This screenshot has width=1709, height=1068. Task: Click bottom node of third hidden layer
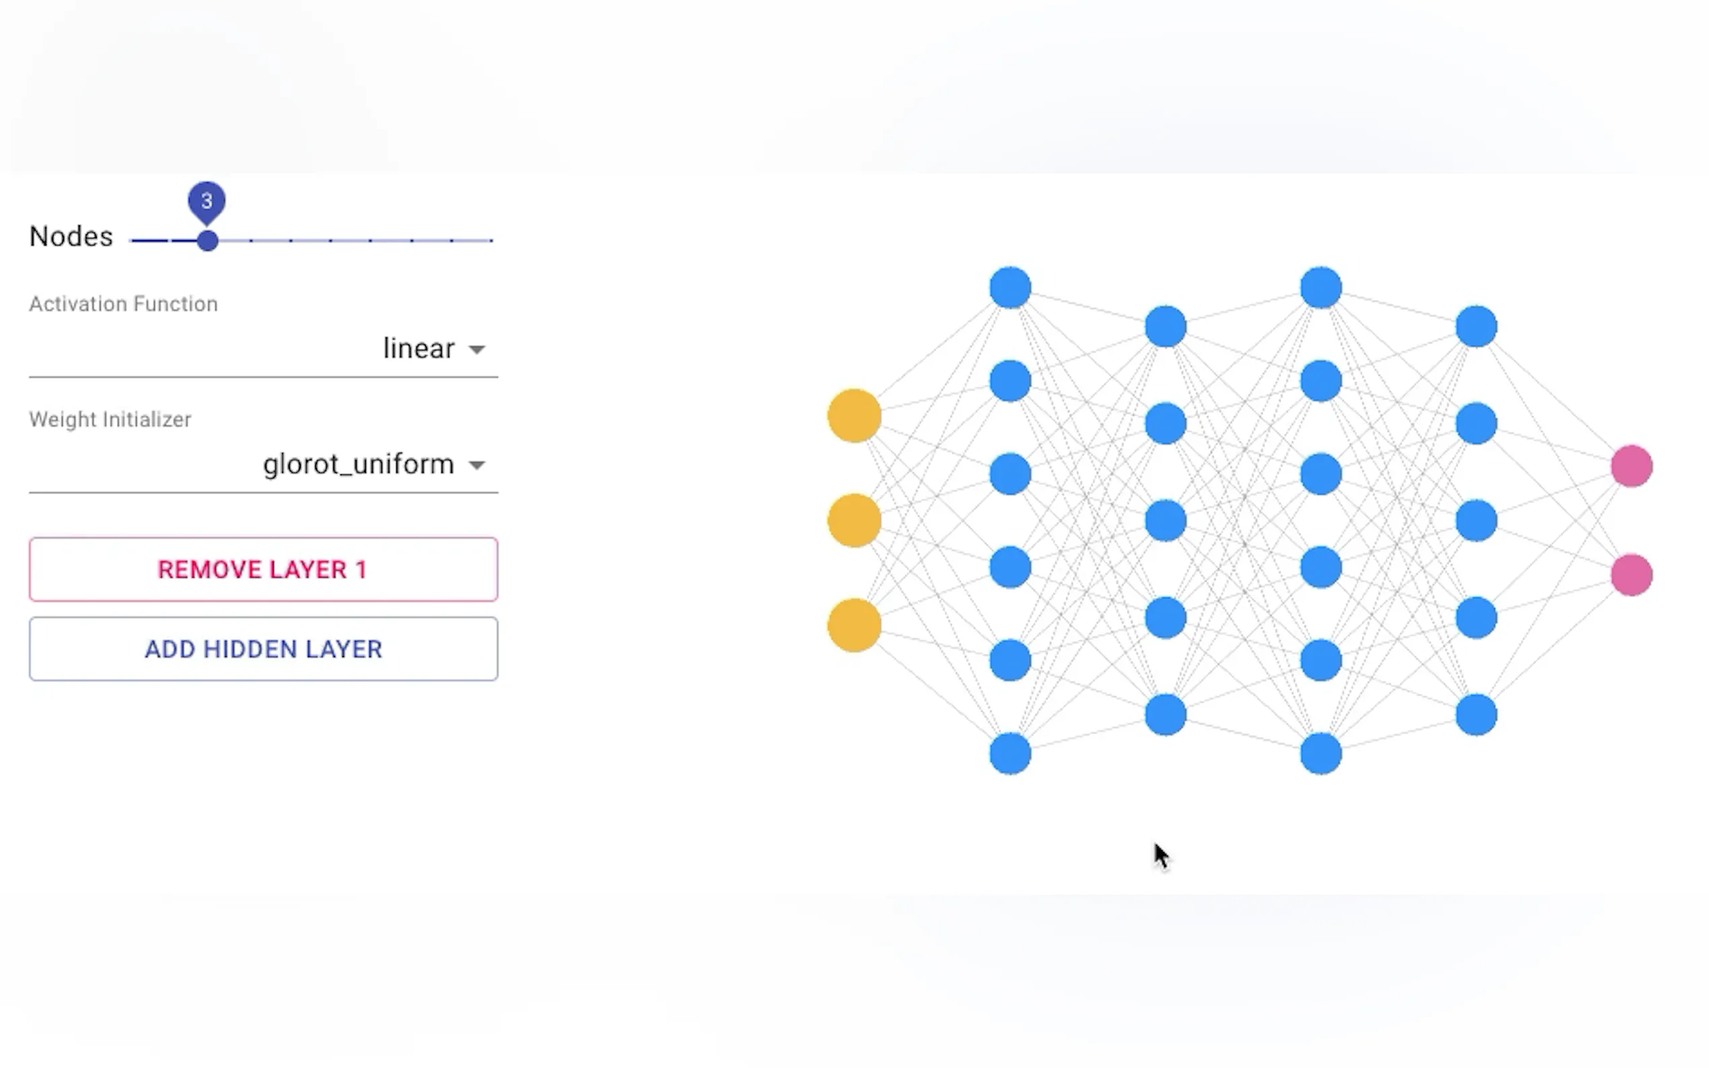1320,754
